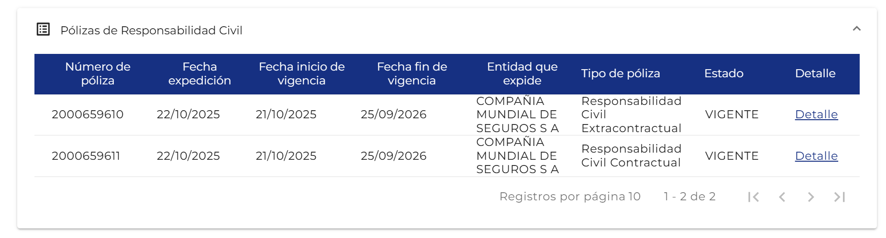Click the Fecha inicio de vigencia header
This screenshot has height=238, width=886.
click(301, 73)
